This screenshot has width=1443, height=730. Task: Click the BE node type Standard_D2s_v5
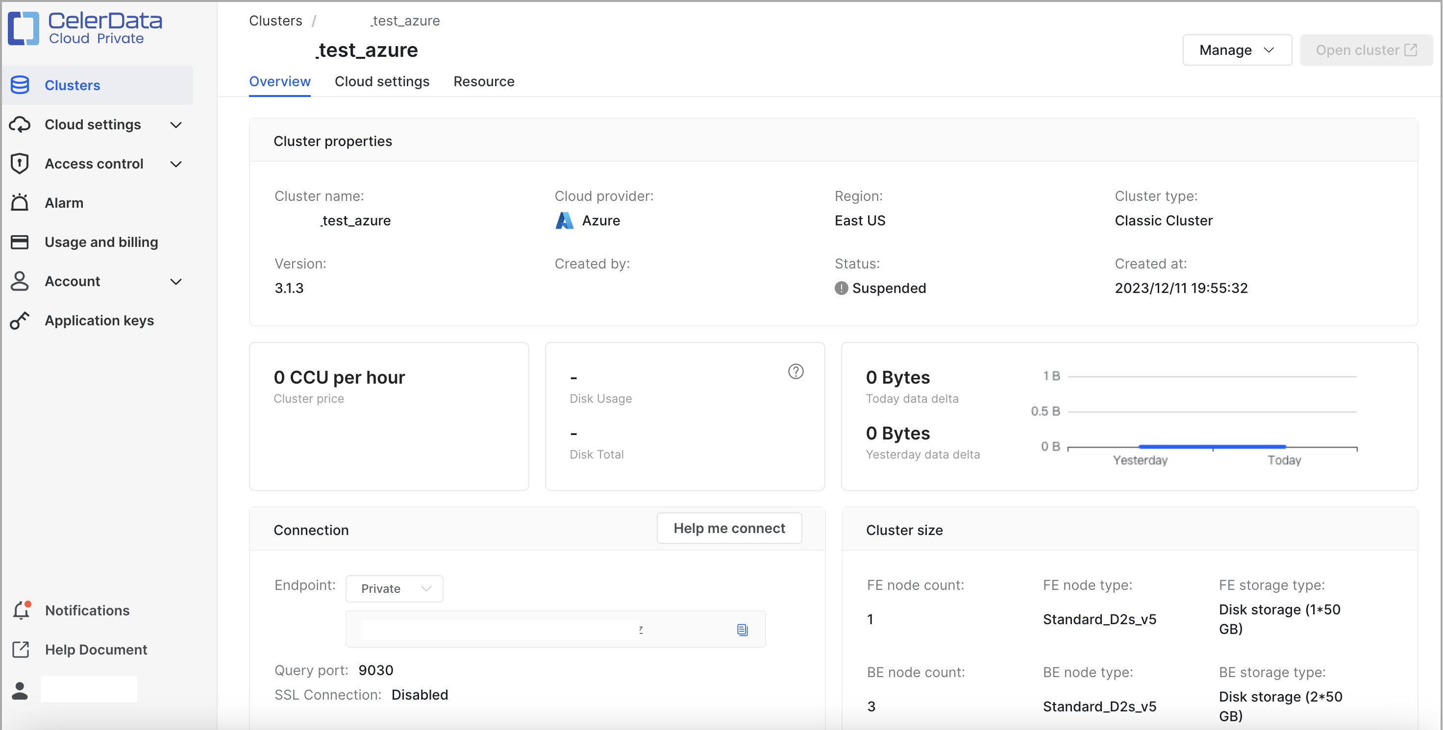click(x=1099, y=706)
